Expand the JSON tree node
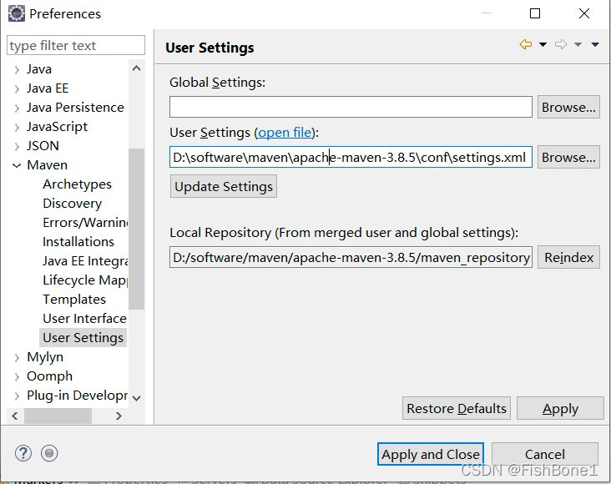 (17, 146)
